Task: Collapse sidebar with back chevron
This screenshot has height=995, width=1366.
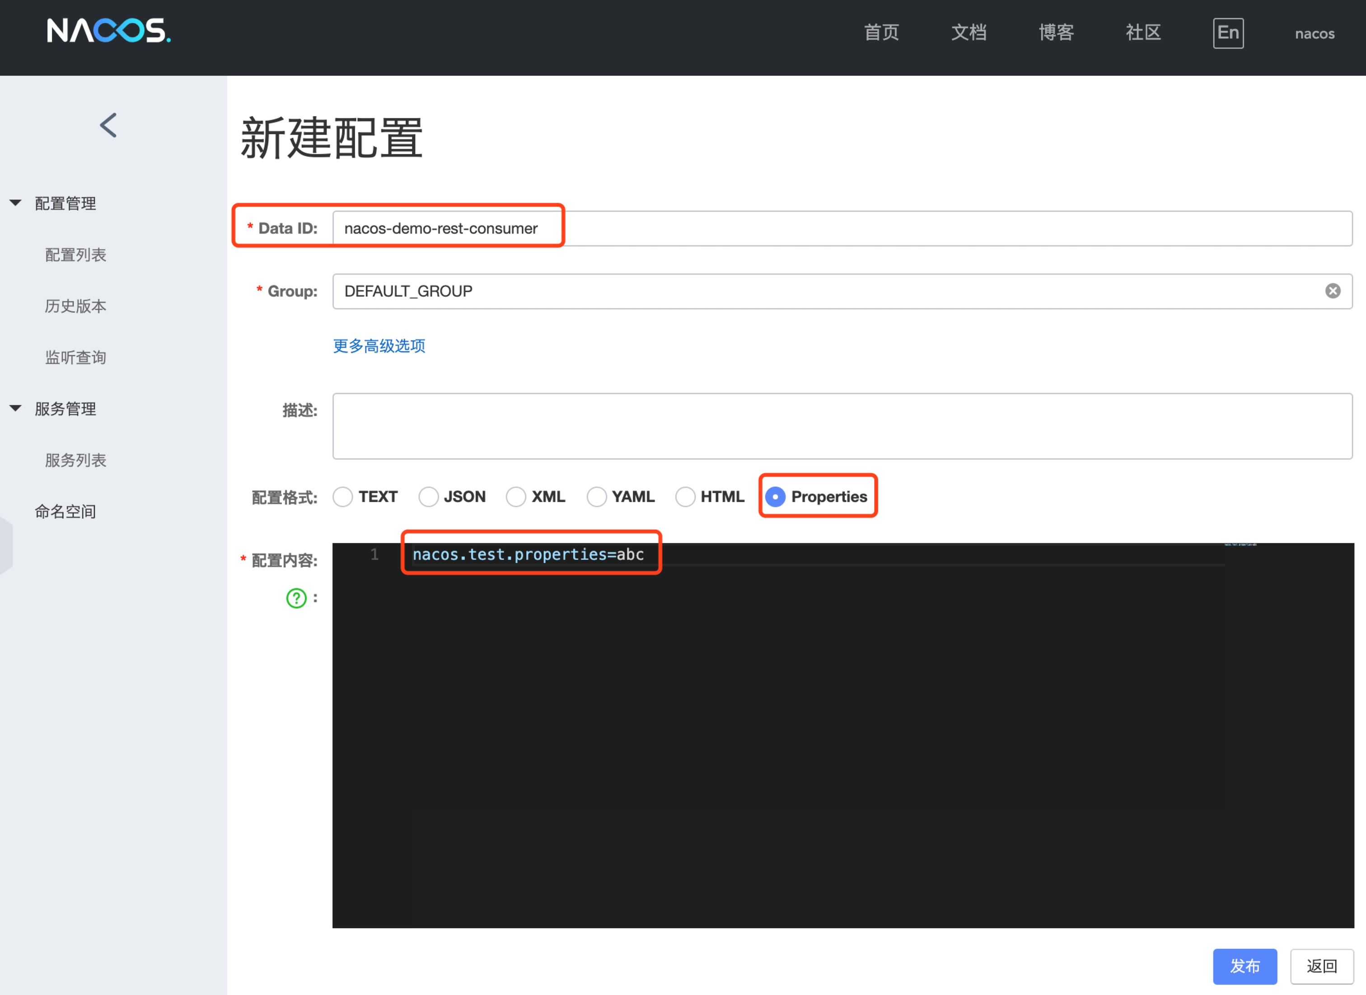Action: [108, 125]
